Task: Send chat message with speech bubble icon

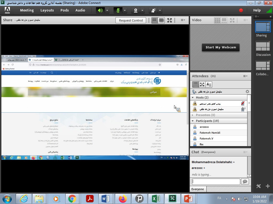Action: coord(245,181)
